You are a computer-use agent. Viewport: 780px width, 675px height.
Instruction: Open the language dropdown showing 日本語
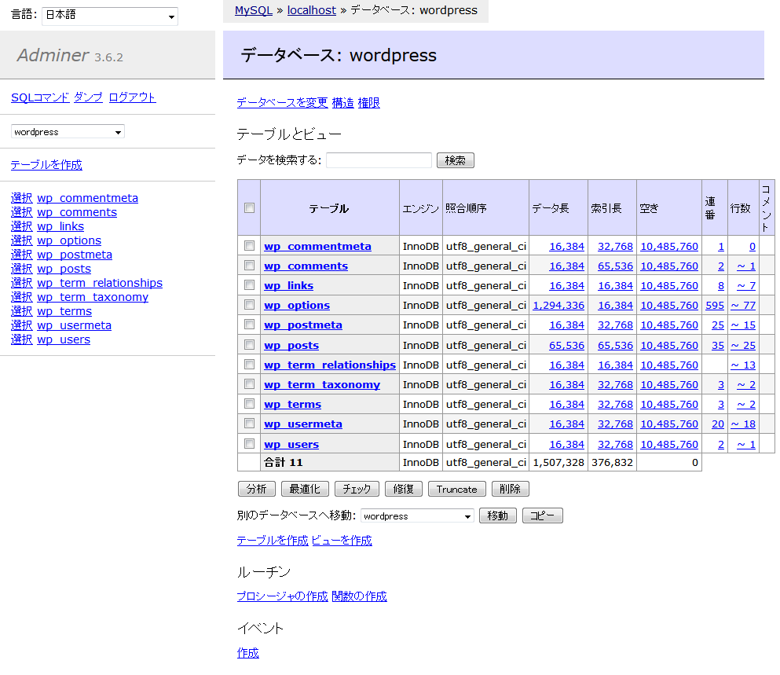(x=110, y=16)
